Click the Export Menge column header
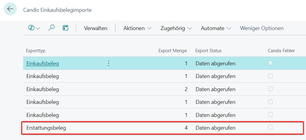The width and height of the screenshot is (306, 140). 173,51
